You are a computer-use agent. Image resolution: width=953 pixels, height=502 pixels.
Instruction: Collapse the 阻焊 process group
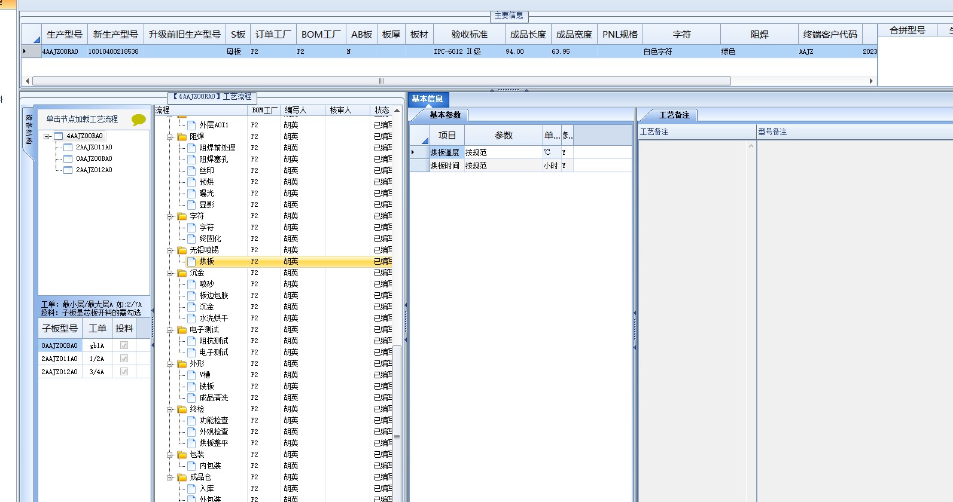click(x=170, y=137)
